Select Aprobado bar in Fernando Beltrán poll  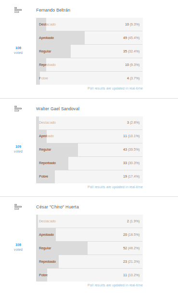(89, 38)
